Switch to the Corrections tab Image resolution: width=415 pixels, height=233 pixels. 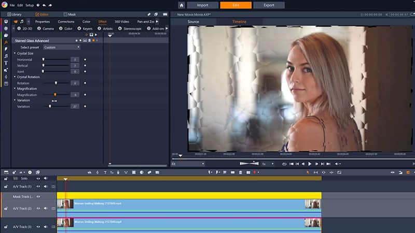(x=66, y=22)
